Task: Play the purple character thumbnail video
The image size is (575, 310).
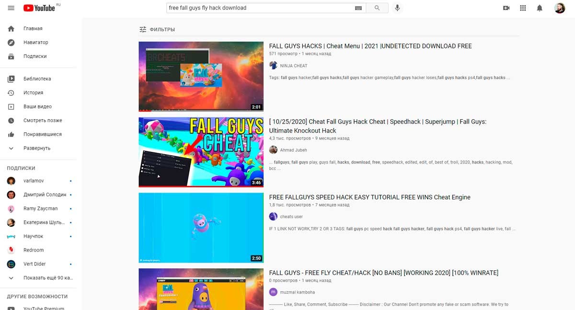Action: point(201,289)
